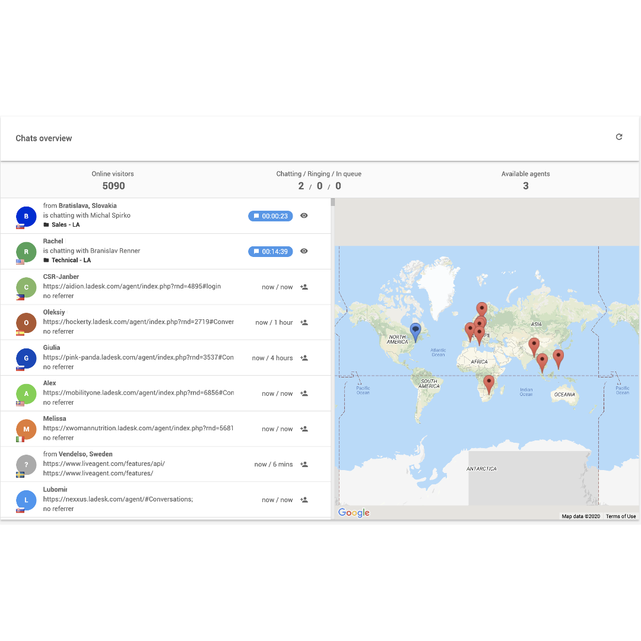This screenshot has height=641, width=641.
Task: Open the Terms of Use link
Action: [620, 516]
